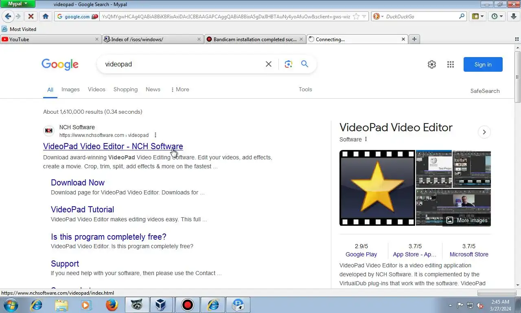Viewport: 521px width, 313px height.
Task: Open Mypal raccoon icon in taskbar
Action: 137,305
